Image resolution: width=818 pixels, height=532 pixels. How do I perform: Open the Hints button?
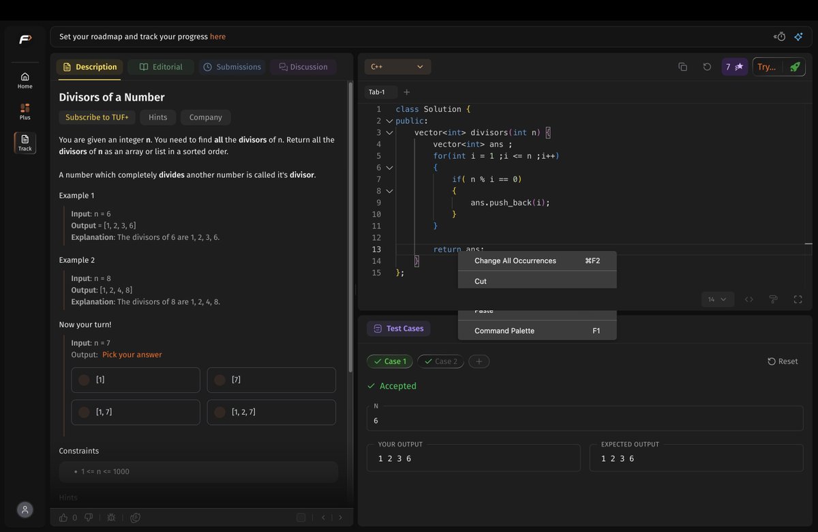click(158, 117)
